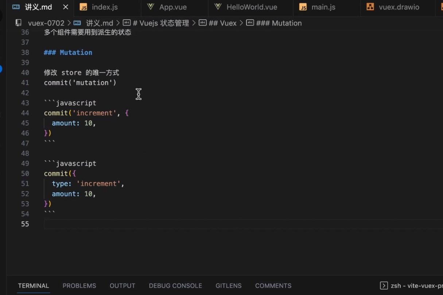Click text '多个组件需要用到派生的状态' on line 36
Screen dimensions: 443x295
(x=88, y=32)
